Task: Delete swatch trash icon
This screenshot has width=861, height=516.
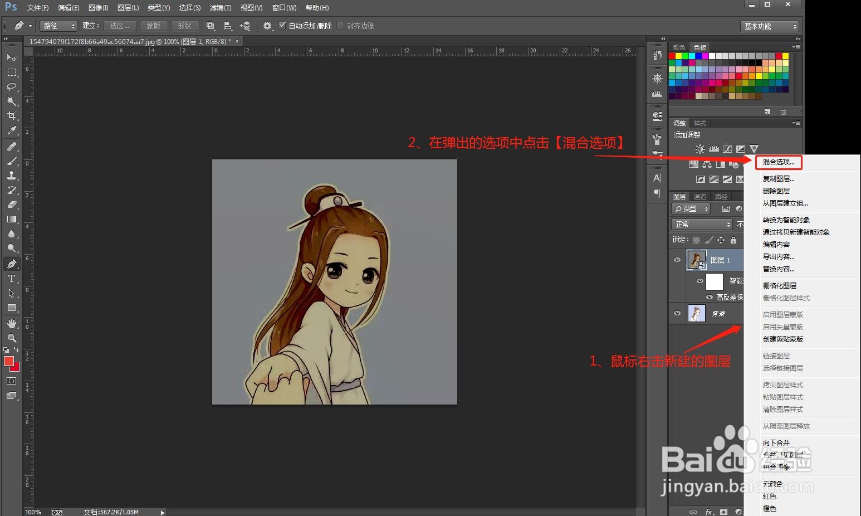Action: [784, 112]
